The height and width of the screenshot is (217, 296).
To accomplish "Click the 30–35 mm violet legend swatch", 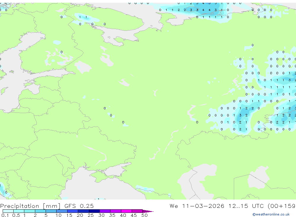I will tap(105, 211).
